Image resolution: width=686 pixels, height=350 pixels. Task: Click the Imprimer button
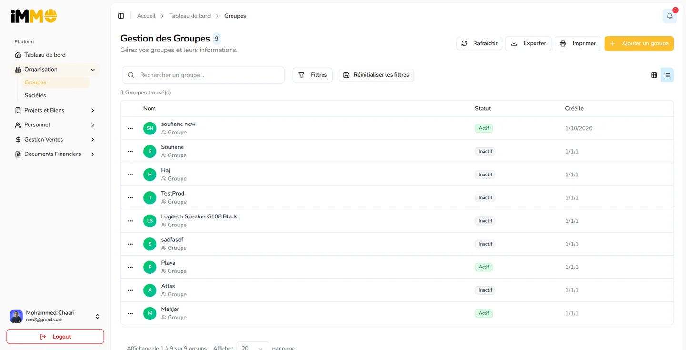point(578,43)
